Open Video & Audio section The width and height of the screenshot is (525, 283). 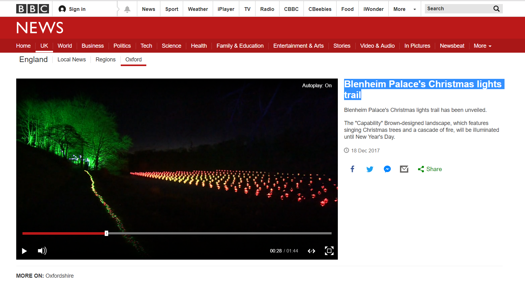[x=377, y=46]
